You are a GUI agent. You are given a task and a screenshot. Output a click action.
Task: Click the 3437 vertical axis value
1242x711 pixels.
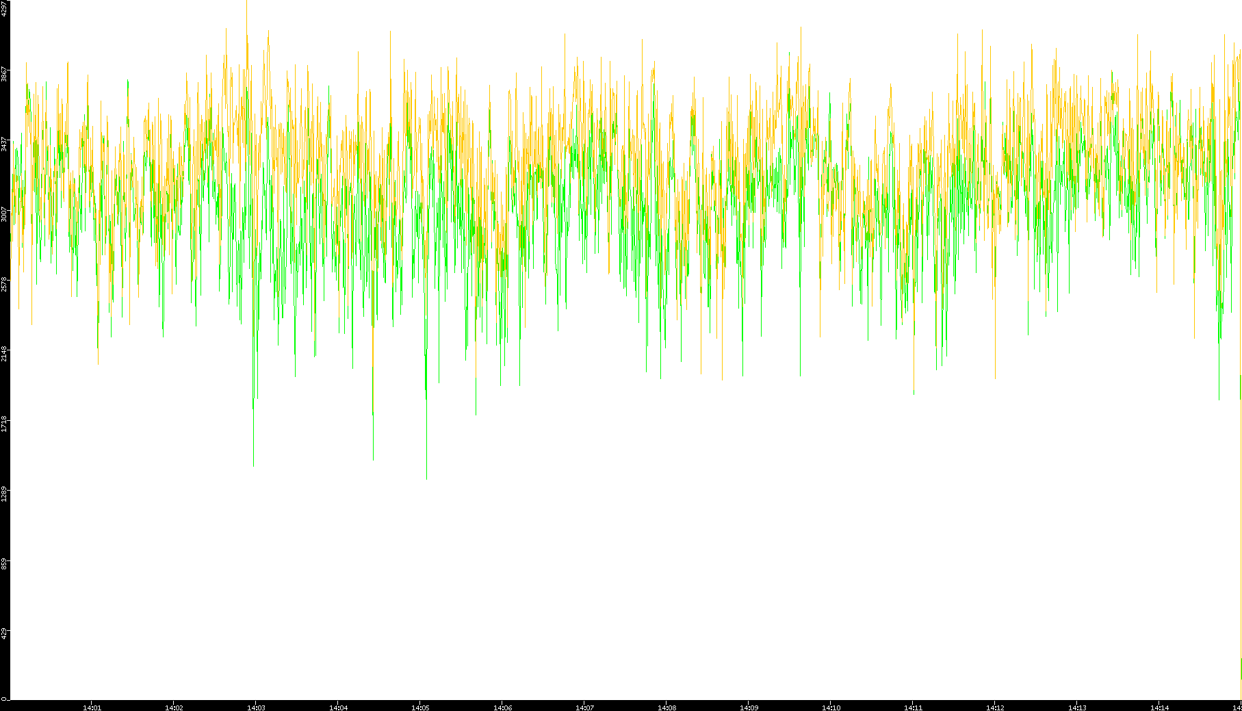(4, 144)
